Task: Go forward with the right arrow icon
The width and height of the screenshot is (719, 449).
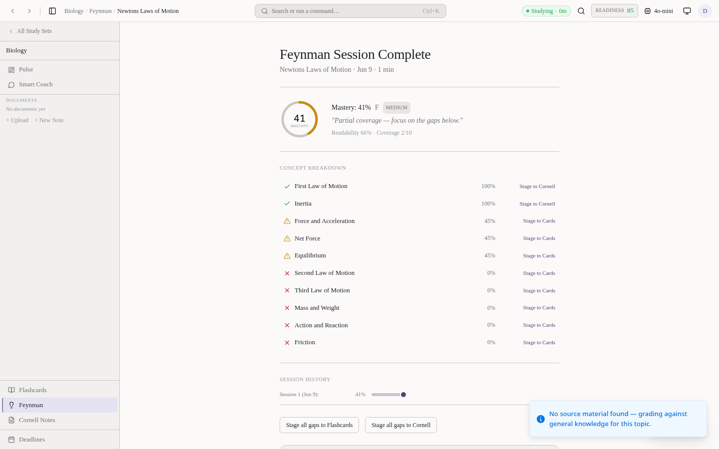Action: coord(29,11)
